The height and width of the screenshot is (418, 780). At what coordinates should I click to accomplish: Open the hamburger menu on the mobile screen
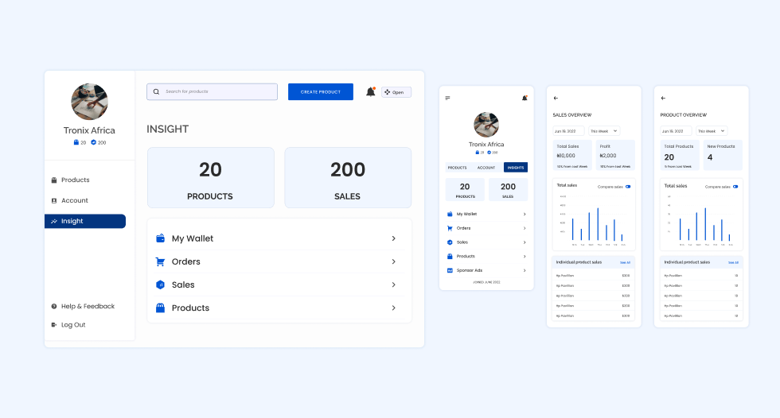[447, 98]
